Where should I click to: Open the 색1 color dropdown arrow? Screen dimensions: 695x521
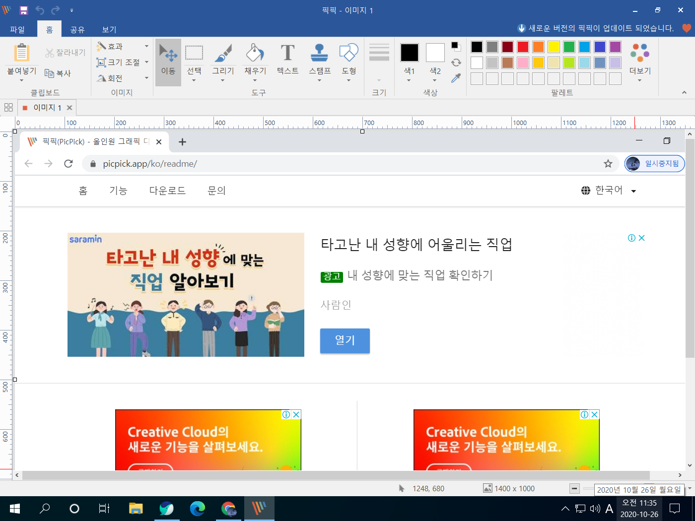coord(409,80)
